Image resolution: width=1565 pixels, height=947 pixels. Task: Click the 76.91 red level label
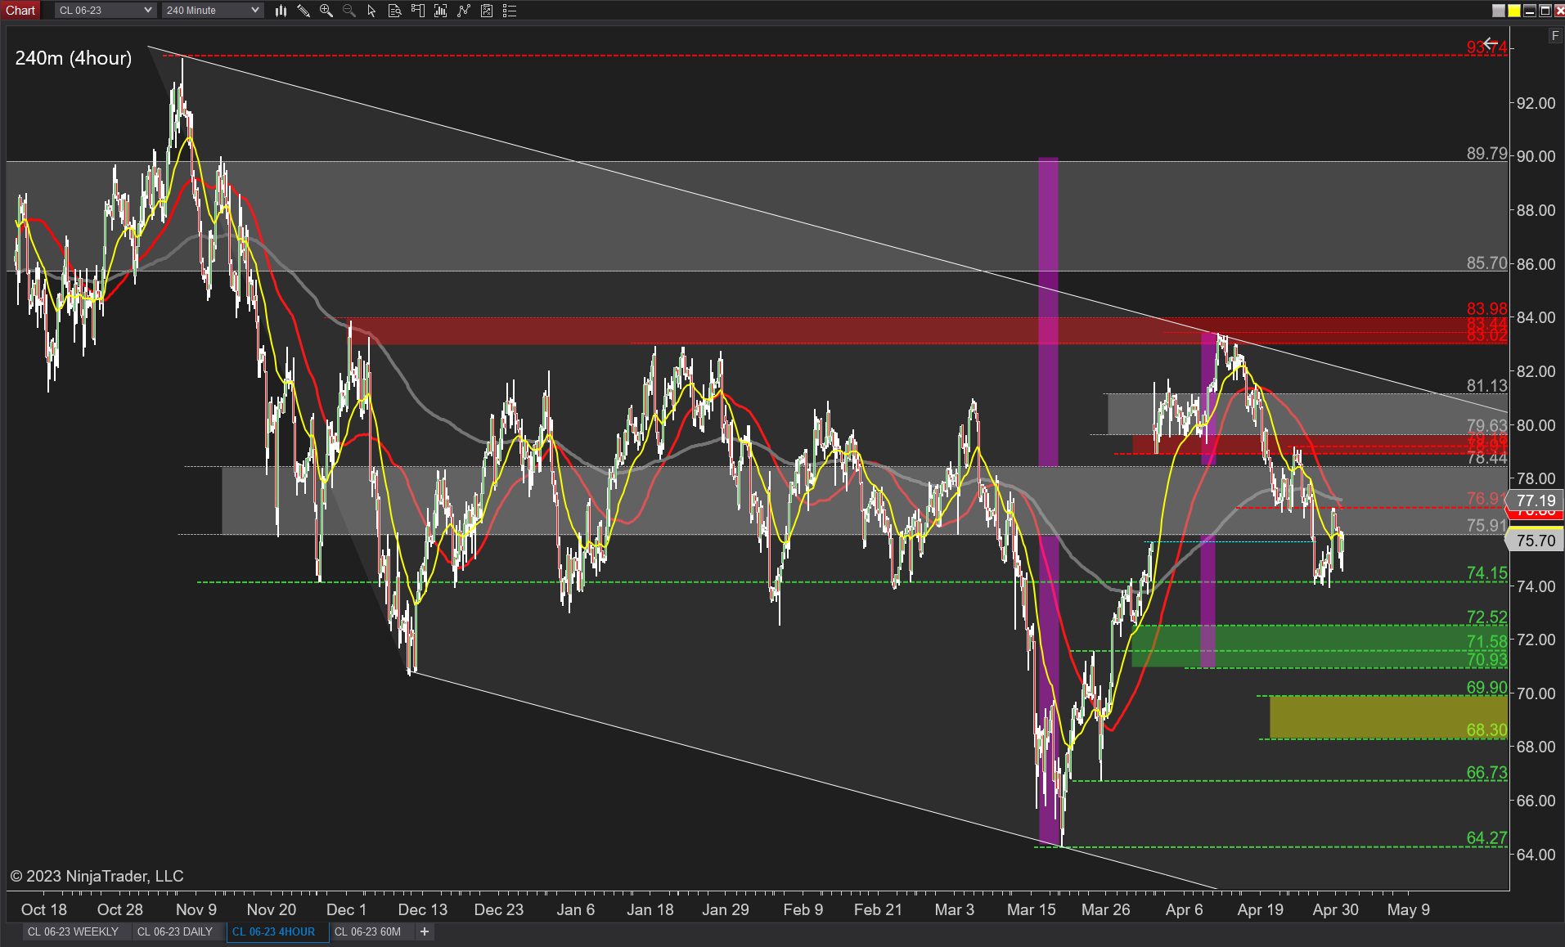click(x=1485, y=498)
